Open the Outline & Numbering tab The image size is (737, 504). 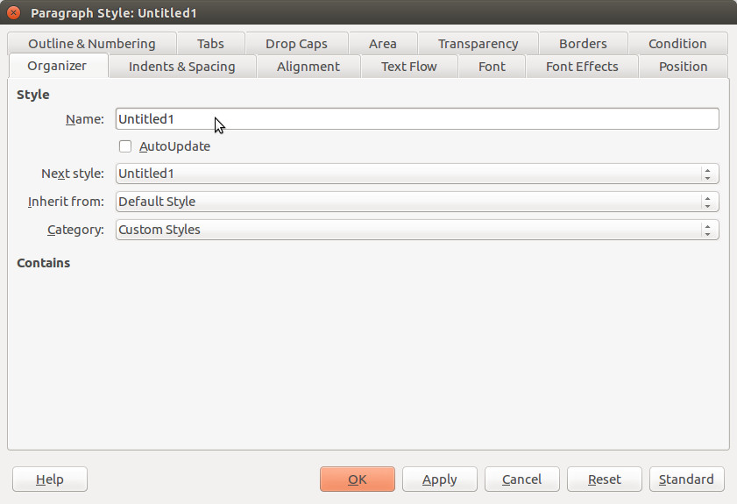92,43
